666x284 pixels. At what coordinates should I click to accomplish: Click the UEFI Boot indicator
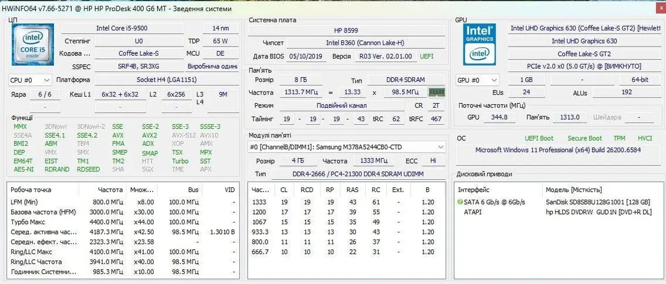tap(539, 138)
